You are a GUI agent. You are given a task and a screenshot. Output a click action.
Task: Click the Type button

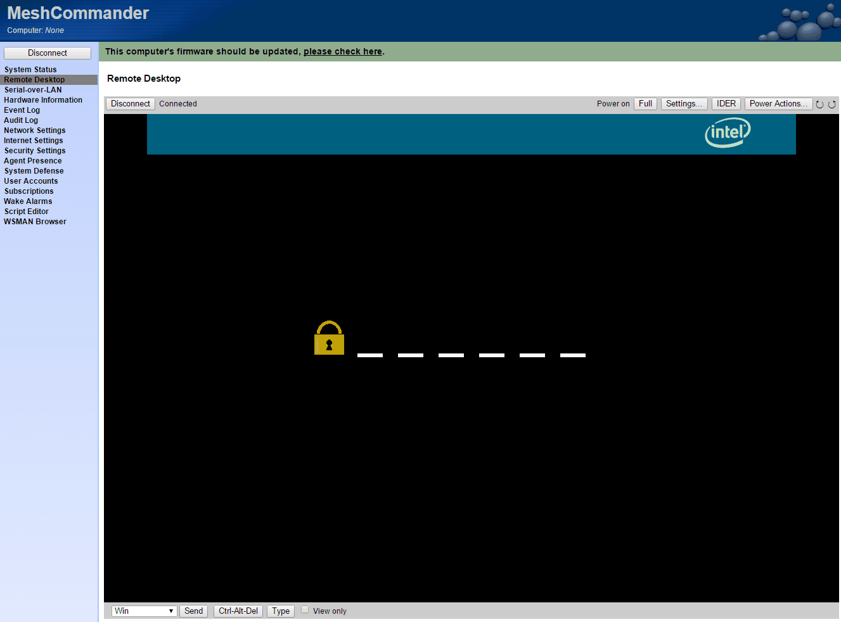pyautogui.click(x=281, y=611)
